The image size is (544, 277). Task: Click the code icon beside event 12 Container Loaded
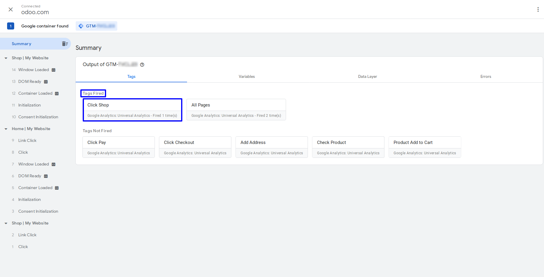[x=57, y=94]
